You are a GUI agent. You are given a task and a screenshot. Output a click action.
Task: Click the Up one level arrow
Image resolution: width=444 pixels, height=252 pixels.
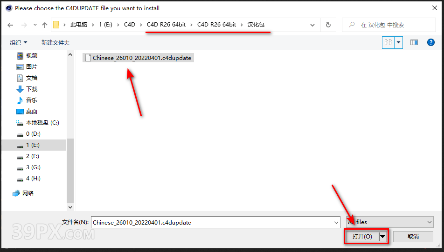click(x=45, y=25)
